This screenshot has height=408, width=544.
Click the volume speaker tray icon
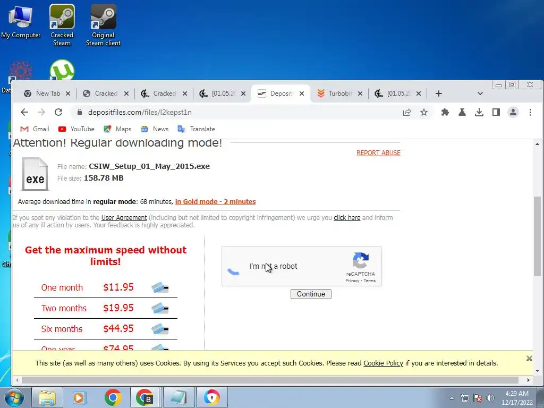tap(490, 398)
